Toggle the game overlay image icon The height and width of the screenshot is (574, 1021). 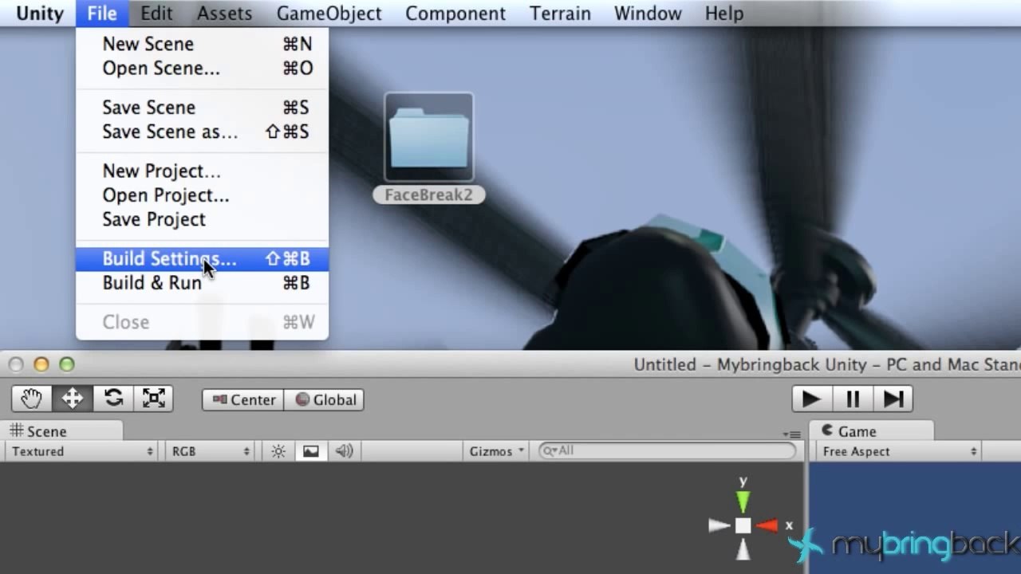point(311,451)
